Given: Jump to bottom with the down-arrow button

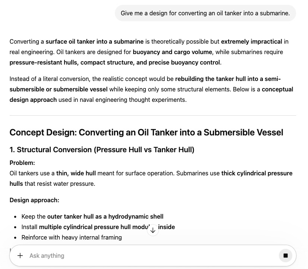Looking at the screenshot, I should coord(153,230).
